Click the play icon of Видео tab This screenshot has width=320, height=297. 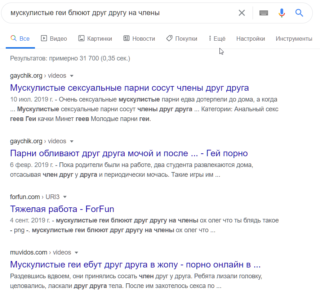(x=44, y=39)
